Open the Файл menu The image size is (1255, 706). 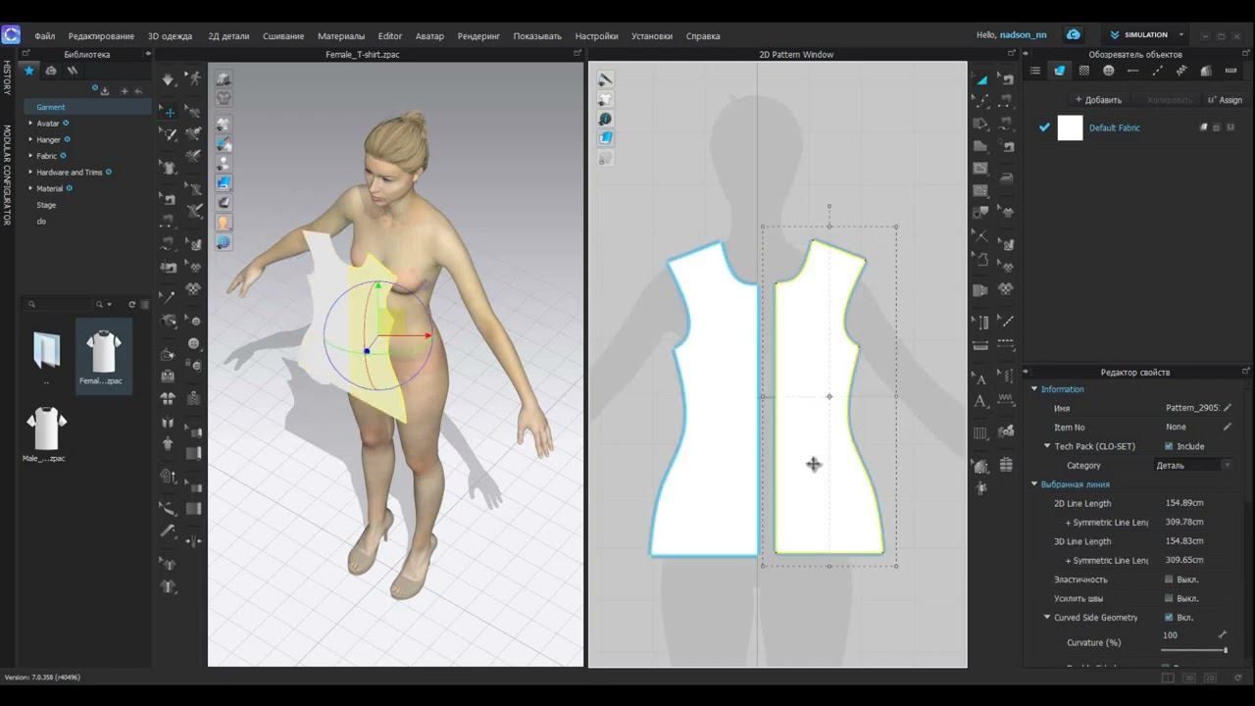[x=45, y=36]
